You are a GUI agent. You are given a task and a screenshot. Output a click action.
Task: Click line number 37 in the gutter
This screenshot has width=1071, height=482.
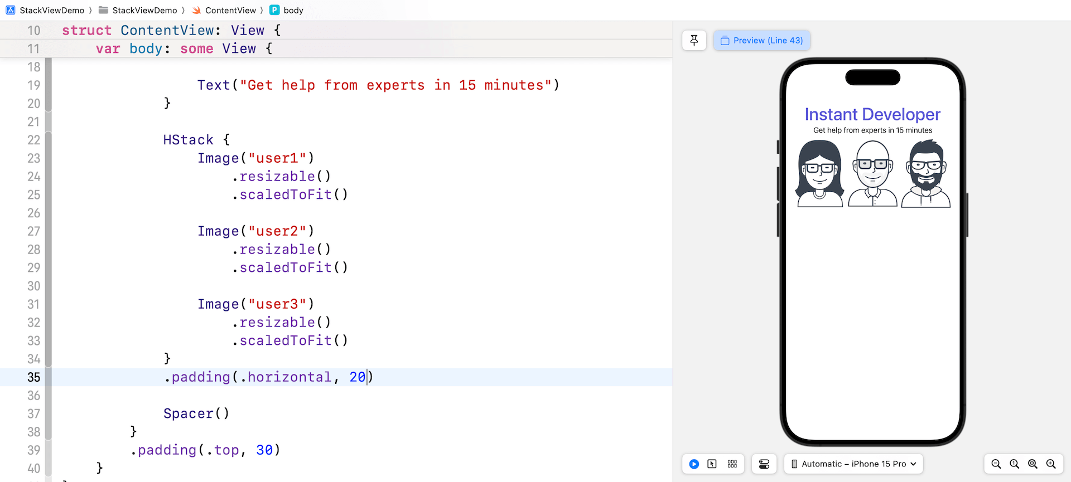(34, 413)
